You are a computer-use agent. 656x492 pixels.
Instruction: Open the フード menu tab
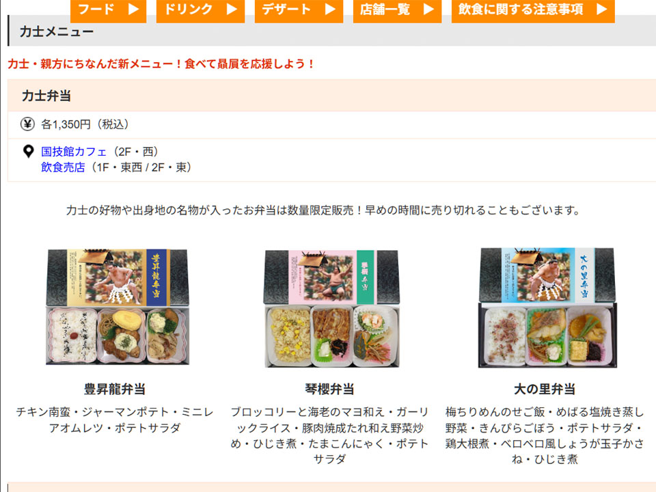[109, 10]
